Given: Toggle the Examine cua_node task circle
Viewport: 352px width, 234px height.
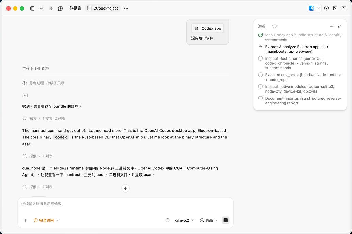Looking at the screenshot, I should click(261, 75).
